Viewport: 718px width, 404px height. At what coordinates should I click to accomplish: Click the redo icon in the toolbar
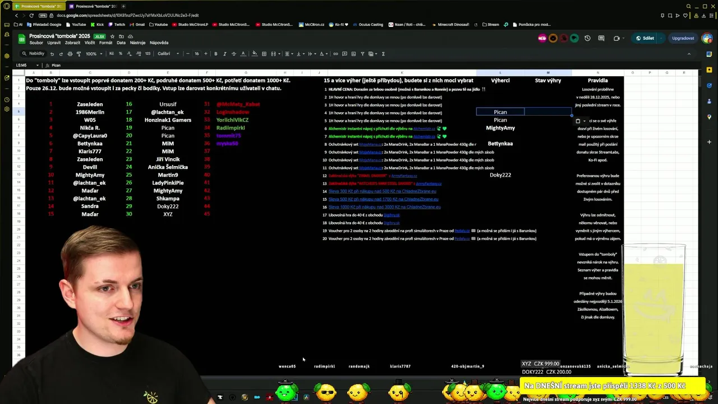click(61, 54)
